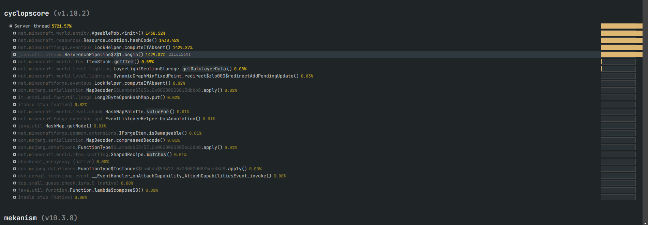This screenshot has width=648, height=225.
Task: Click the ResourceLocation.hashCode() percentage bar
Action: click(x=621, y=40)
